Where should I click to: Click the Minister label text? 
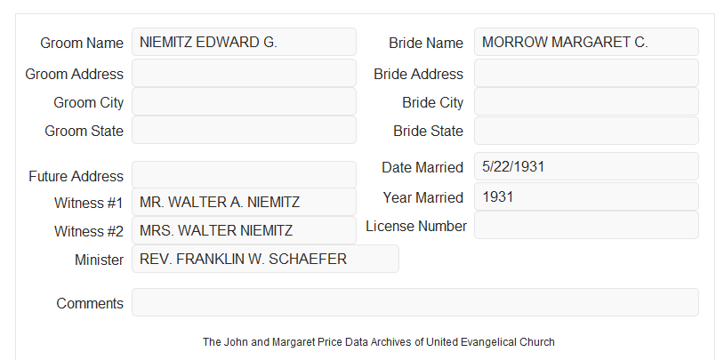click(99, 260)
